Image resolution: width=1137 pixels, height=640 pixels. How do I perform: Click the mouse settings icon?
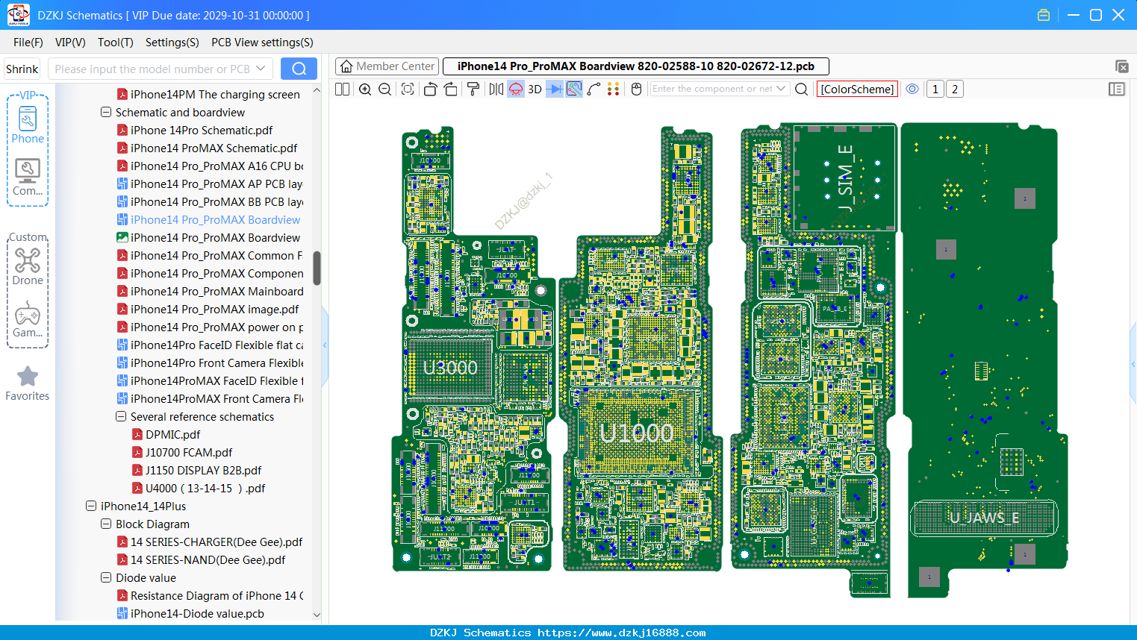(636, 90)
